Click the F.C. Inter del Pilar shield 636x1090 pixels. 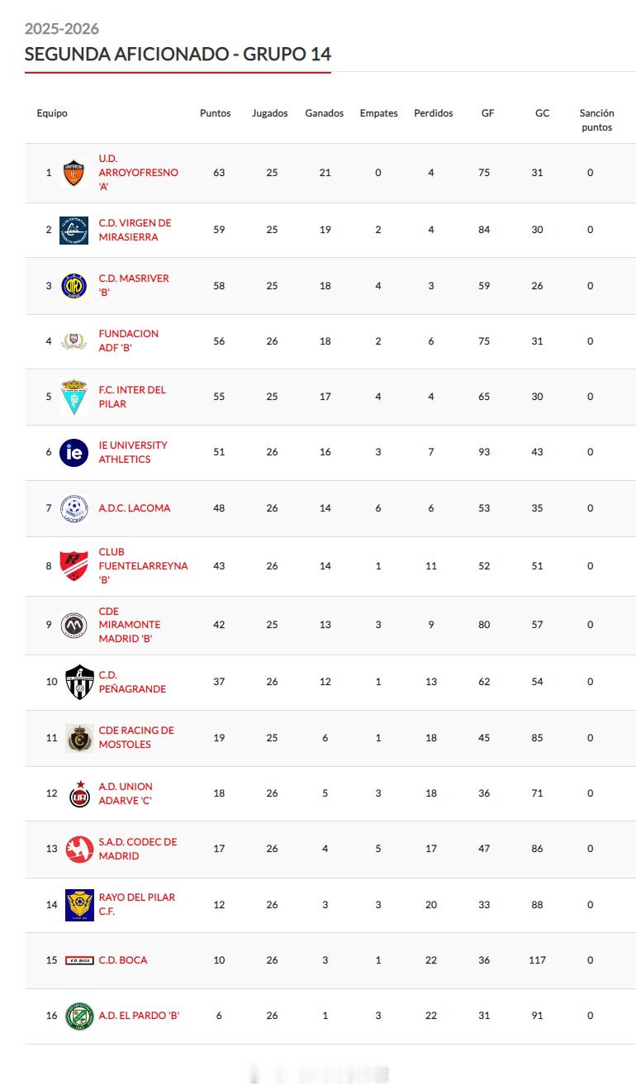tap(74, 397)
